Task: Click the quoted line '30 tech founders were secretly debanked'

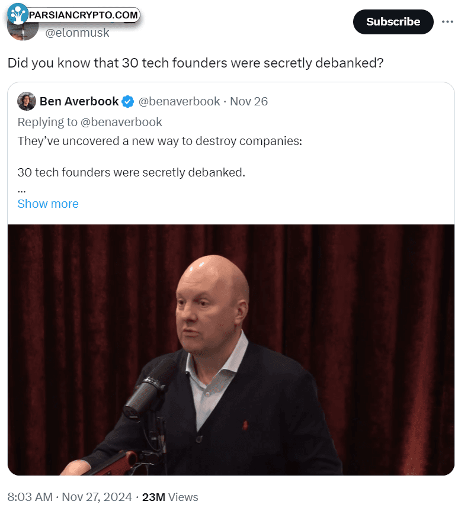Action: (131, 172)
